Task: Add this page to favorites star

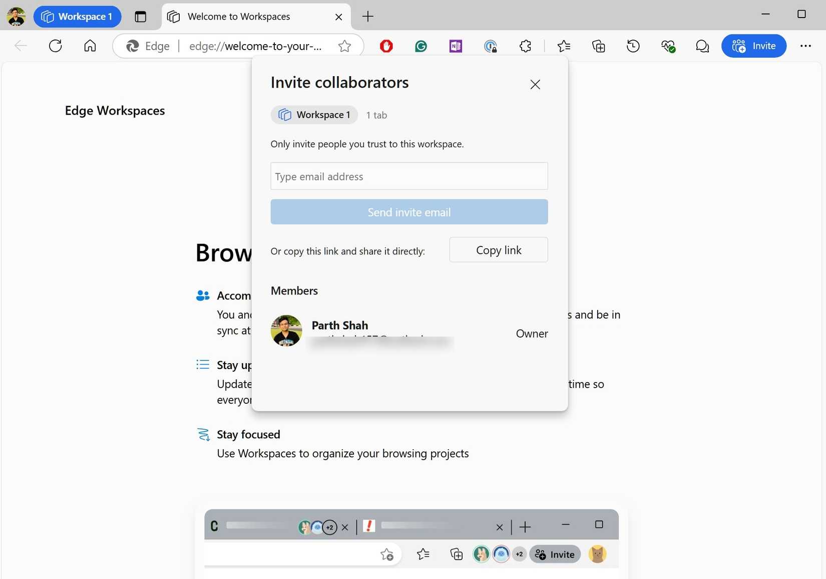Action: click(x=344, y=46)
